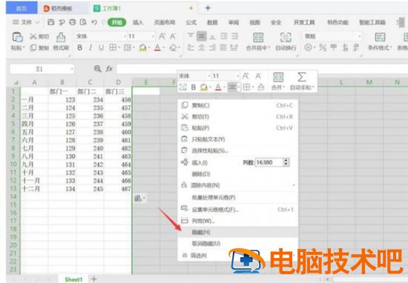
Task: Switch to the 插入 Insert tab
Action: (x=138, y=23)
